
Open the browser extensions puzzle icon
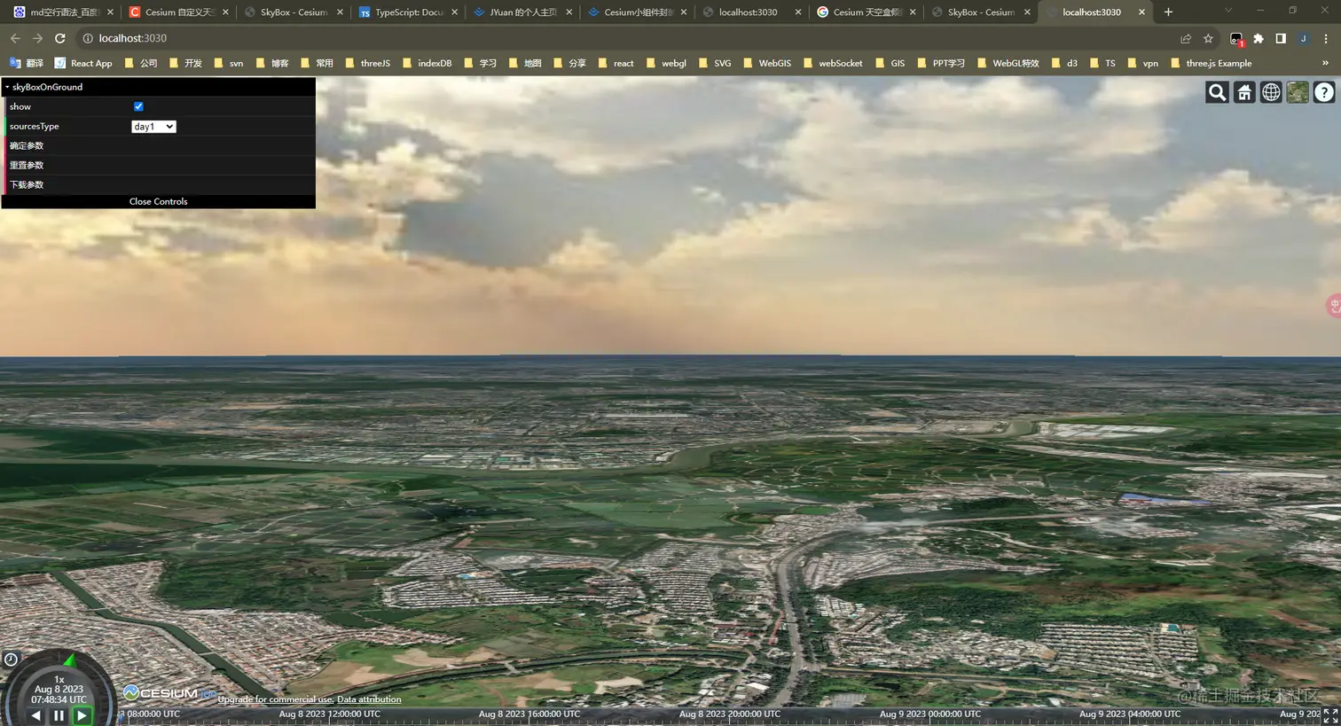click(1258, 38)
